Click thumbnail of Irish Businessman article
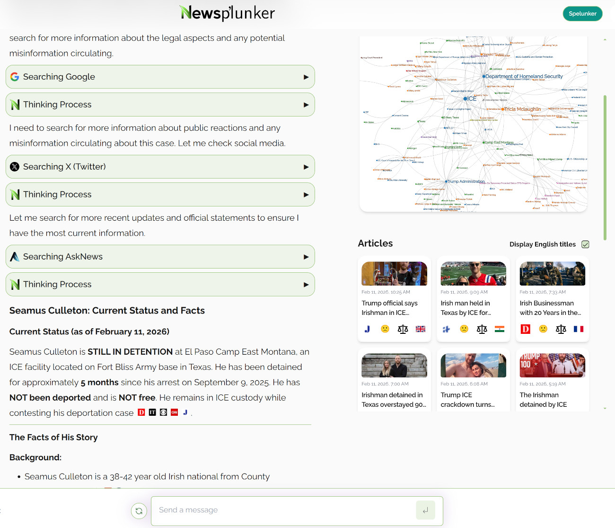This screenshot has width=615, height=528. [552, 274]
